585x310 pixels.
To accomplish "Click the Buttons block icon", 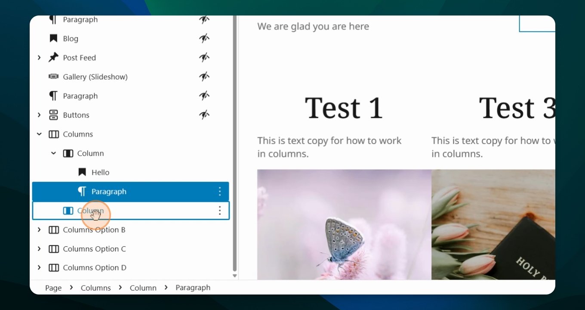I will pos(53,115).
